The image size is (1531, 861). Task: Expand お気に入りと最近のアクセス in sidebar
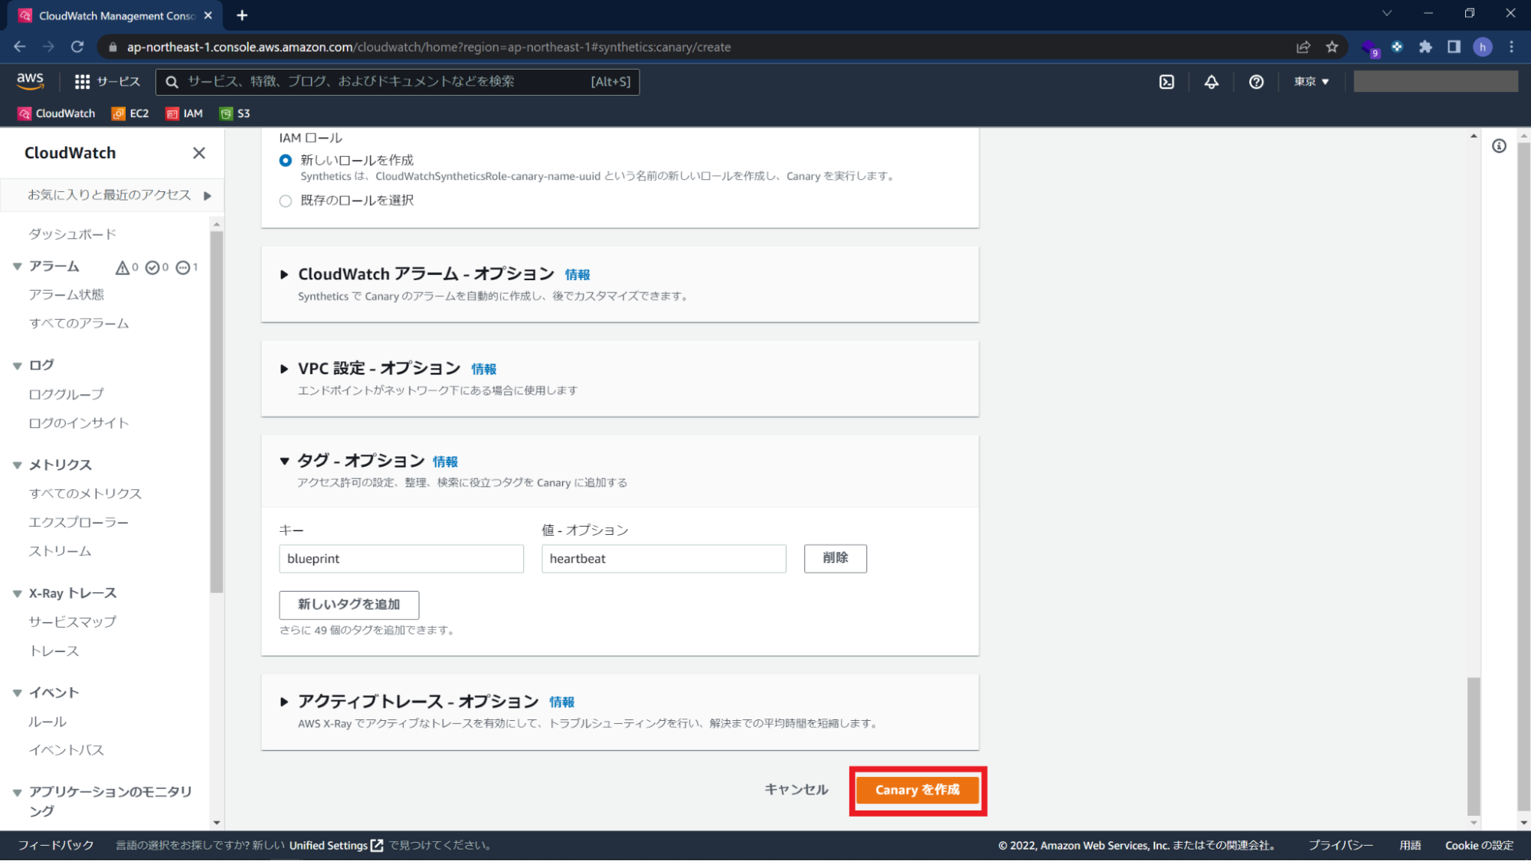pyautogui.click(x=208, y=196)
